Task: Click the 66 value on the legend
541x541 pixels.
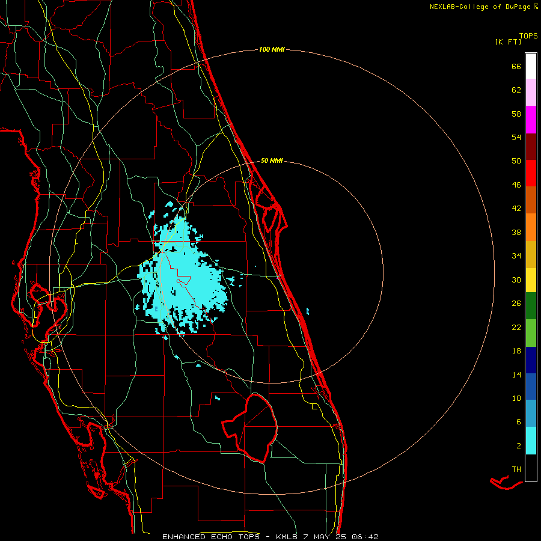Action: (x=516, y=66)
